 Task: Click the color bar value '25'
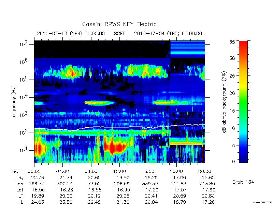coord(233,75)
